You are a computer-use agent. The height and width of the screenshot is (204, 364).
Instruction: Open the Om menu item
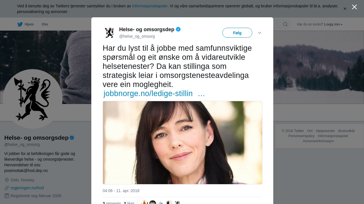click(x=45, y=24)
